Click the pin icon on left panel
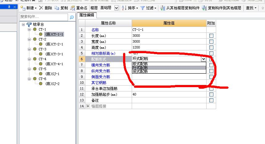 [9, 7]
